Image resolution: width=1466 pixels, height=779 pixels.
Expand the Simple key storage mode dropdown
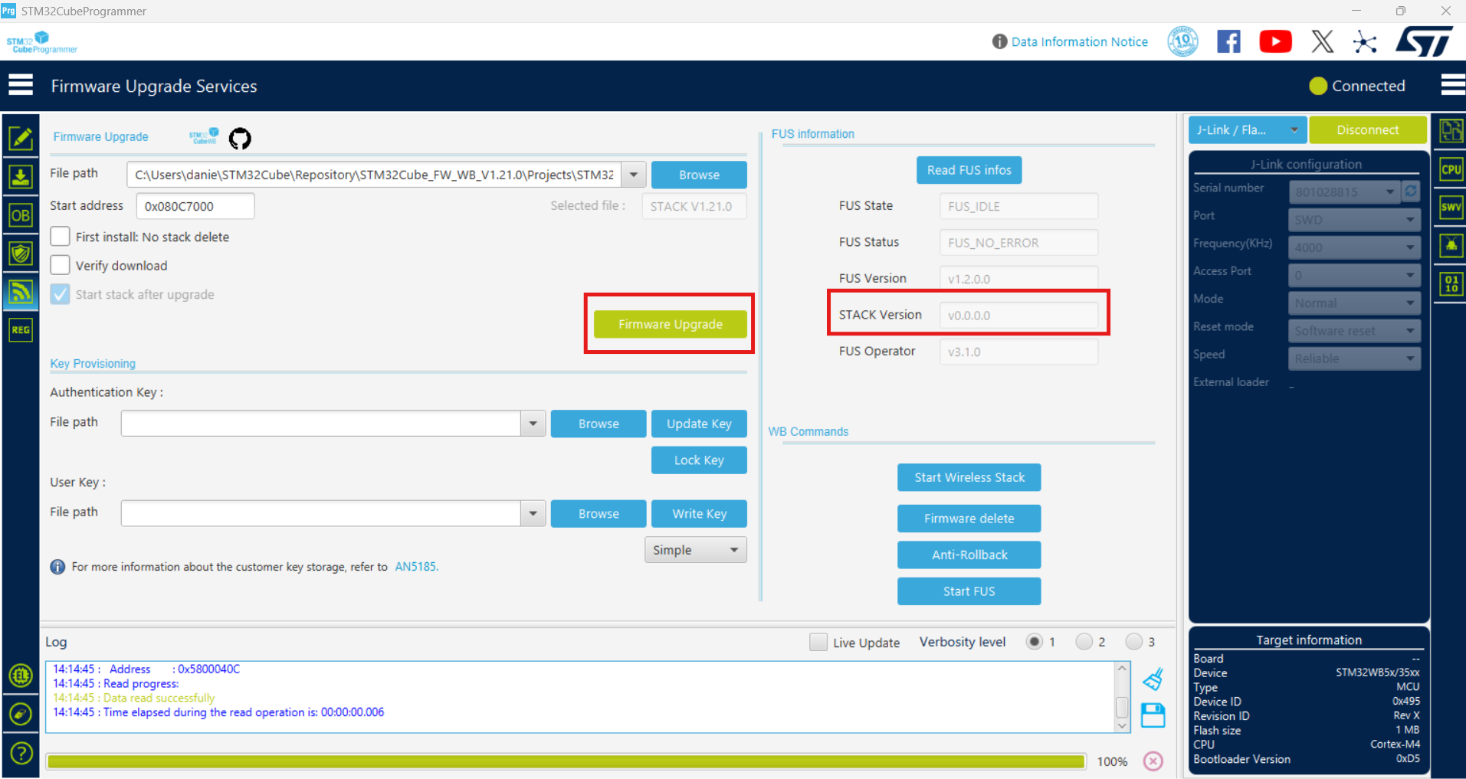tap(694, 549)
